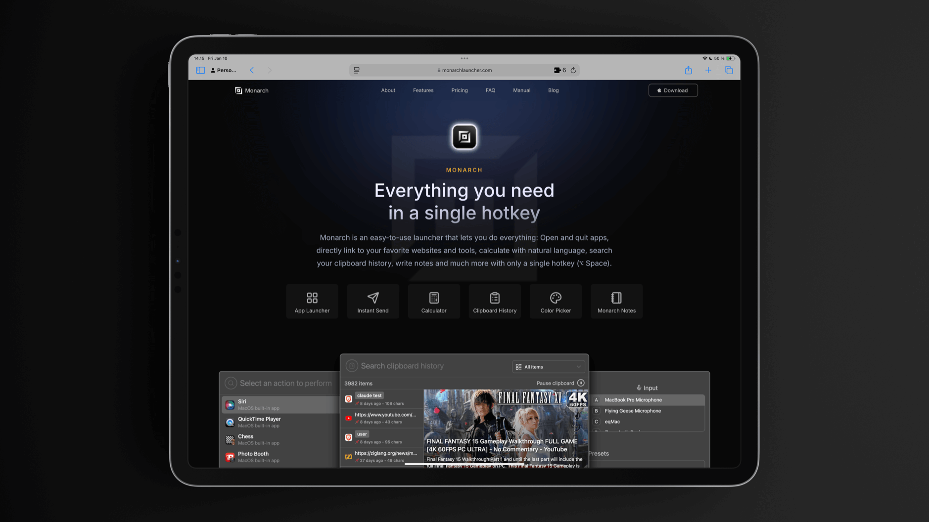The image size is (929, 522).
Task: Select the ziglang.org clipboard entry
Action: (x=381, y=456)
